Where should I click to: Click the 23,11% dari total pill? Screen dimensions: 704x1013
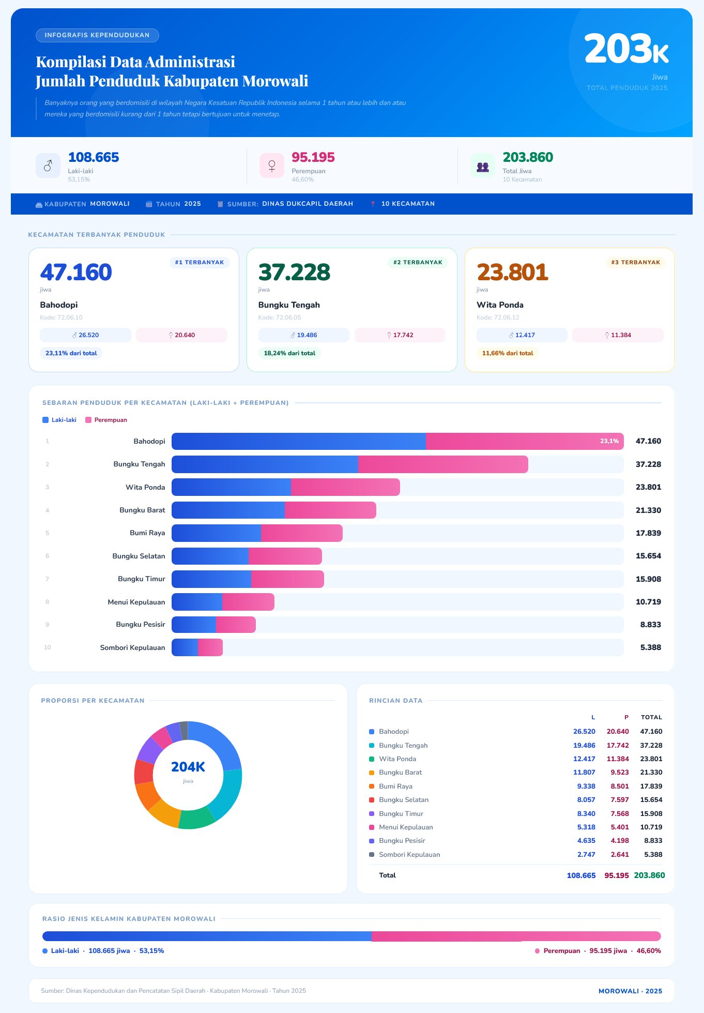[x=71, y=353]
